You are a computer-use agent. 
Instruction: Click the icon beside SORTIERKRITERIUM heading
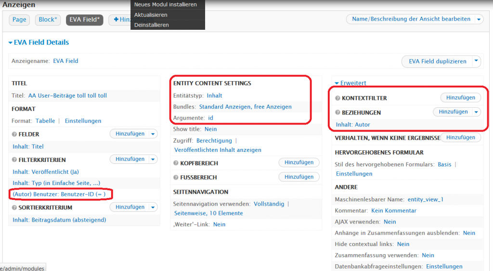pos(14,208)
